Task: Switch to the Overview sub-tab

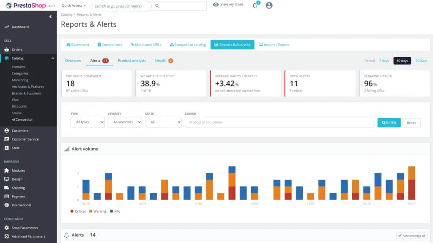Action: coord(73,61)
